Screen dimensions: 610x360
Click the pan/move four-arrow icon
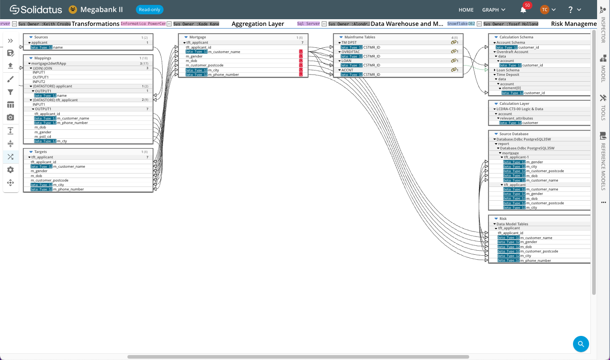click(x=11, y=182)
